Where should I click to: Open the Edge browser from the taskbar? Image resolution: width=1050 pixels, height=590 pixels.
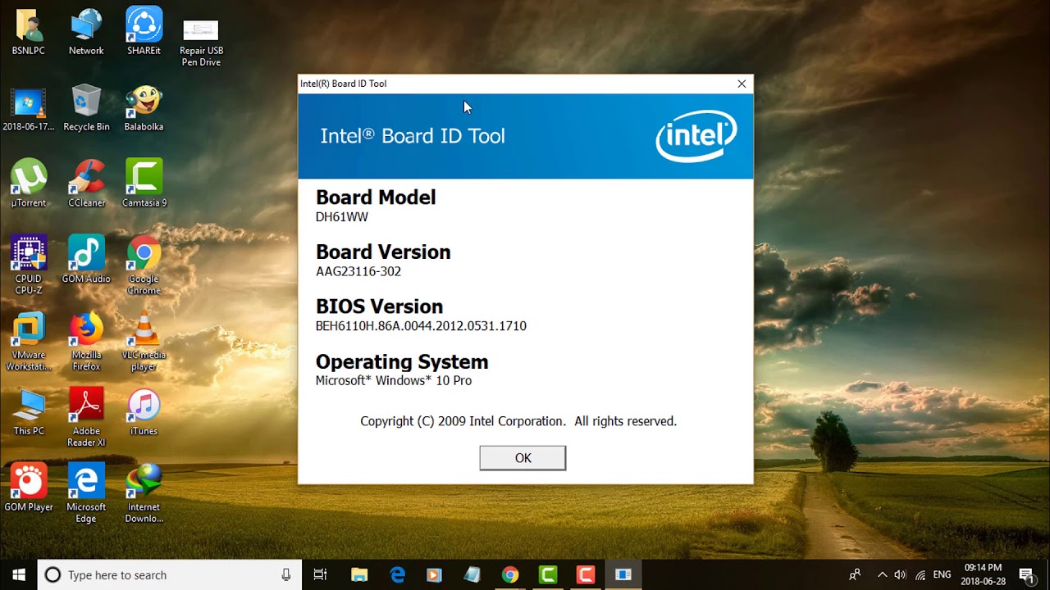click(398, 574)
